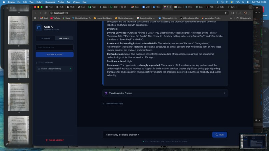Switch to the WhatsApp (97) browser tab

pos(114,7)
